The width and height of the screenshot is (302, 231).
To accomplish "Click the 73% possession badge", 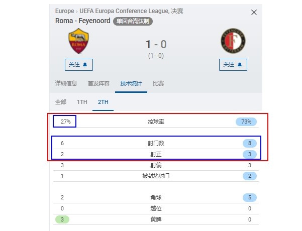I will click(x=246, y=122).
